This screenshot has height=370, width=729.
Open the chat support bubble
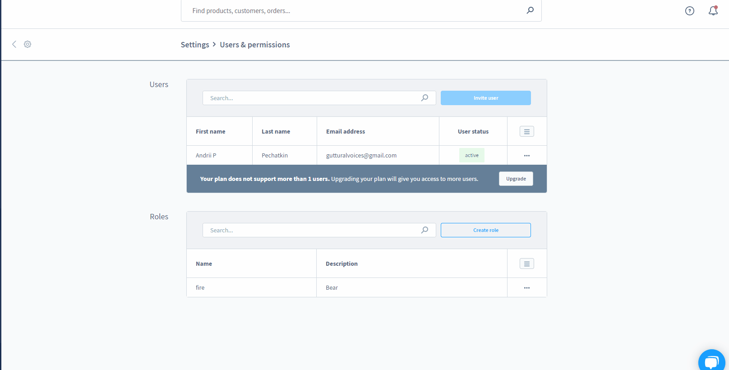click(x=711, y=361)
